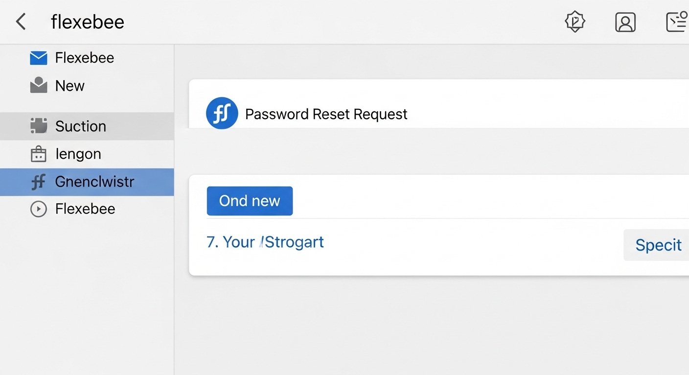Click the back arrow in header
This screenshot has height=375, width=689.
click(21, 22)
